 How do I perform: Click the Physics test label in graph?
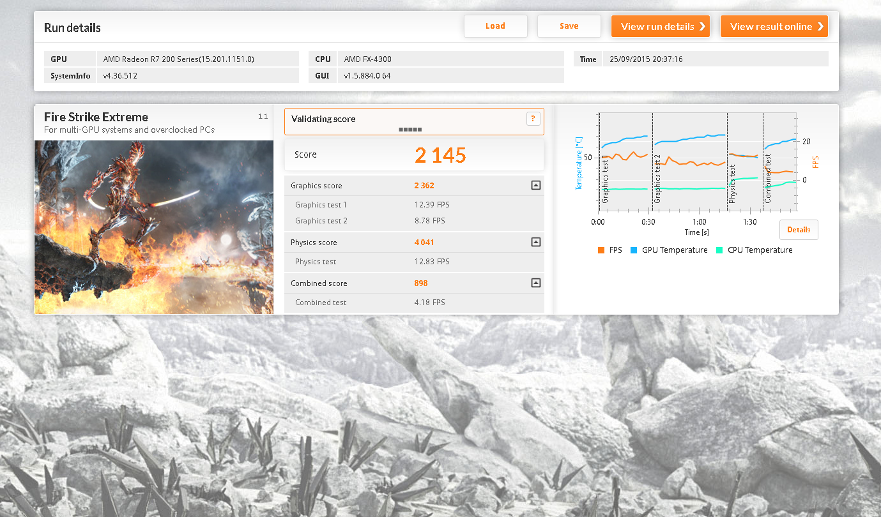[732, 184]
